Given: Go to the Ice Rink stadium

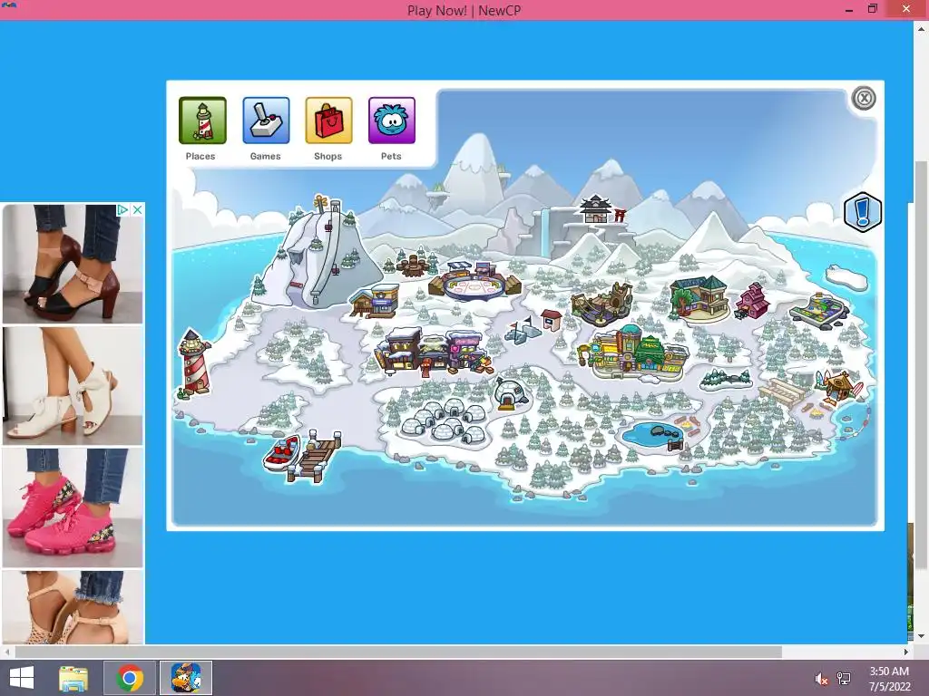Looking at the screenshot, I should (x=474, y=282).
